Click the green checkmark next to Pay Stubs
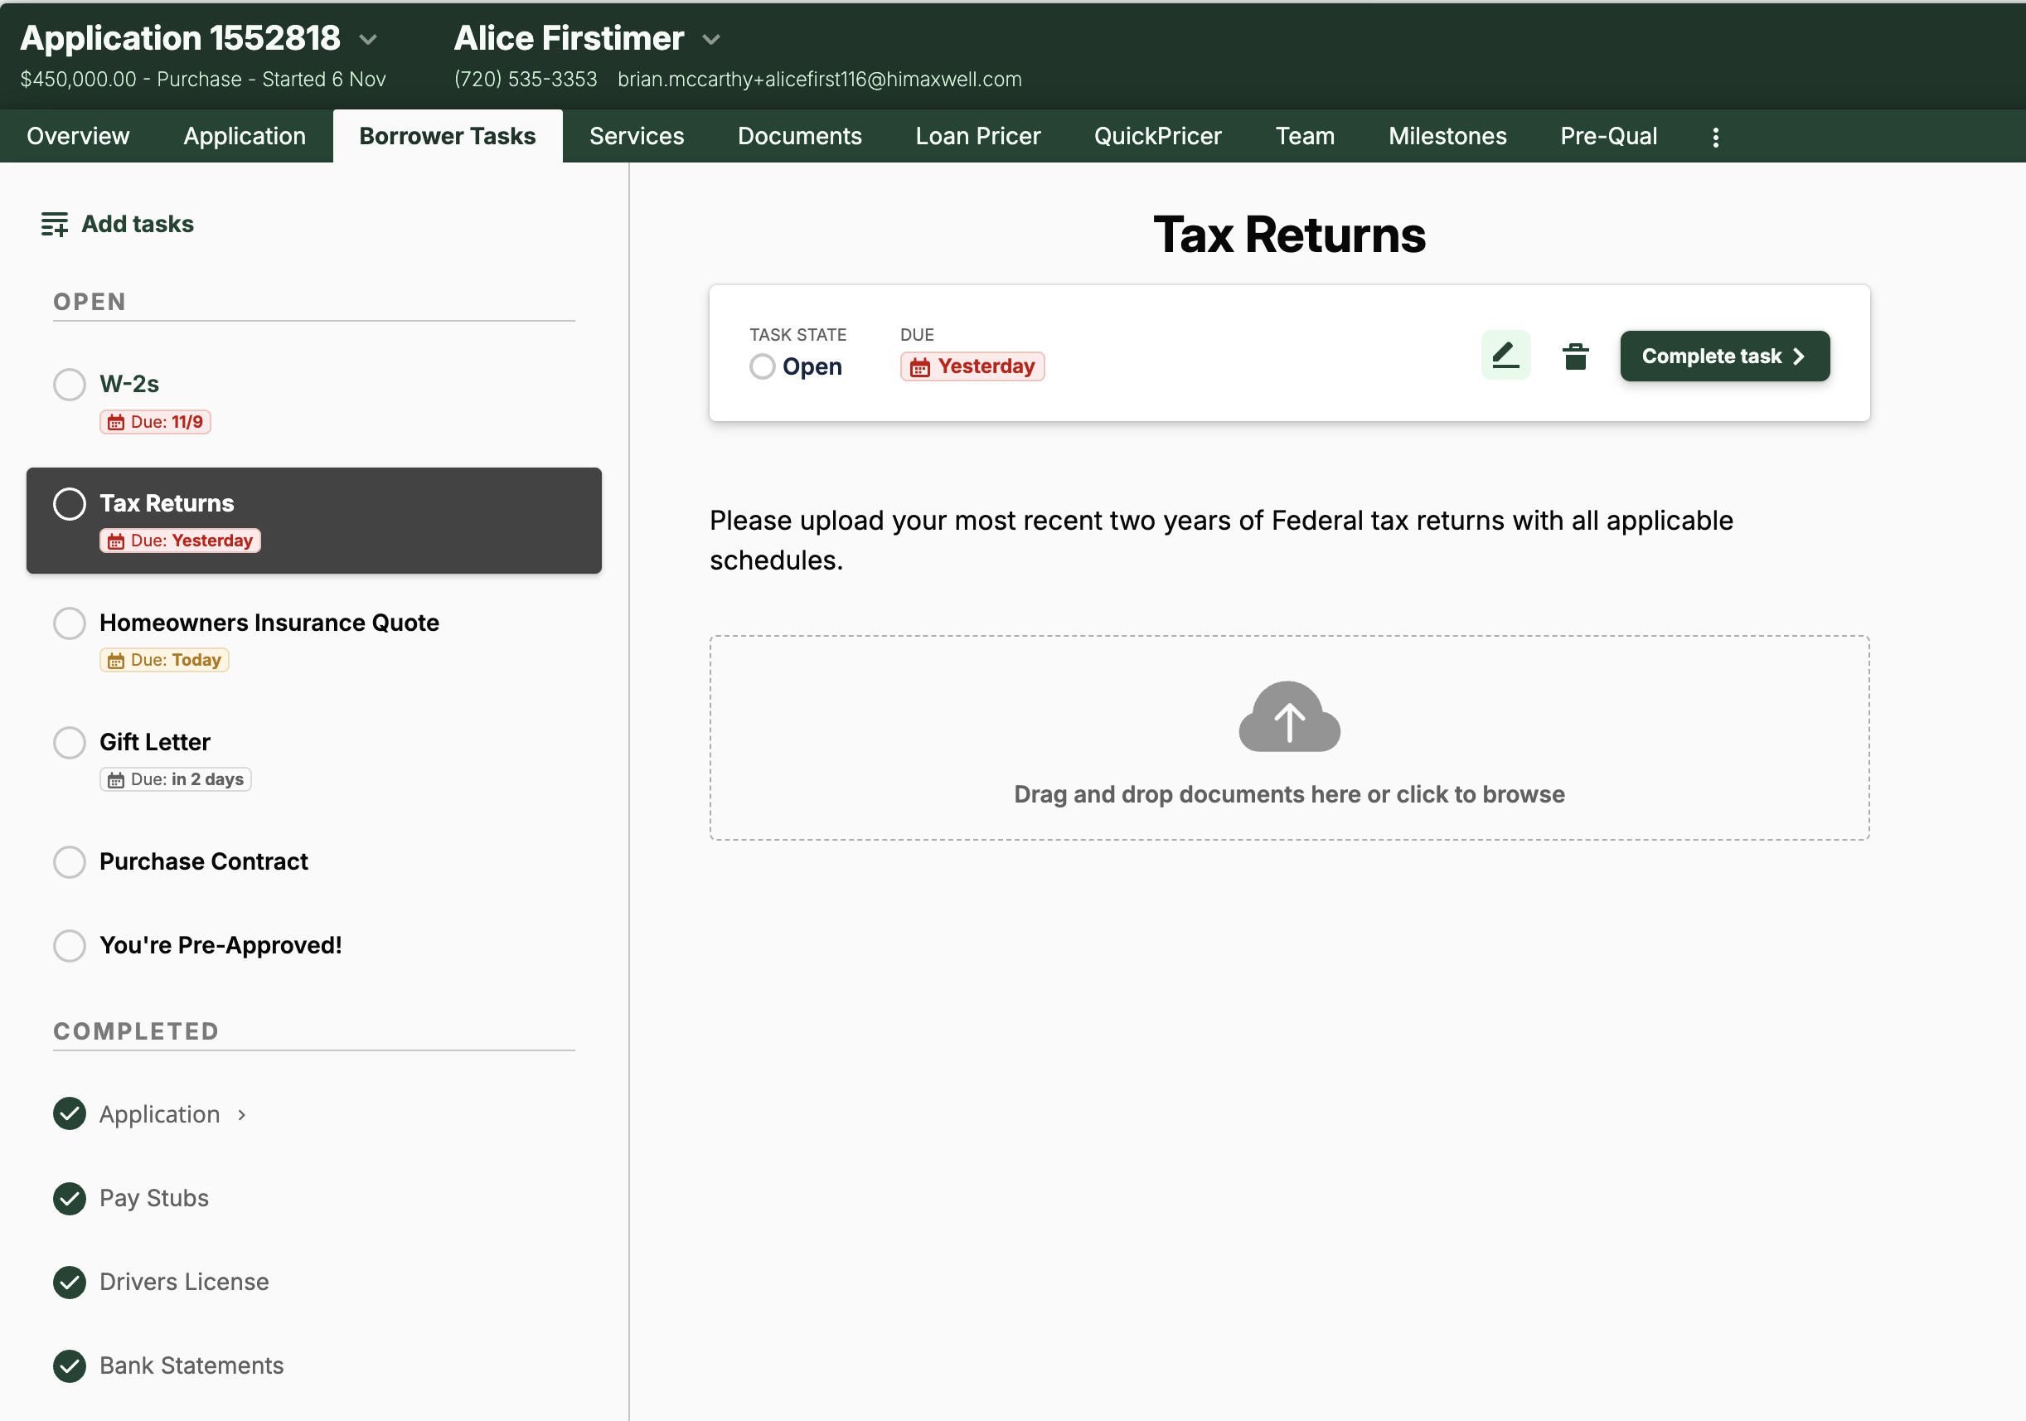2026x1421 pixels. point(69,1198)
